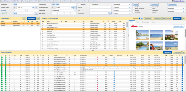This screenshot has height=92, width=186.
Task: Open calendar picker for Frühester Hinflug
Action: (33, 7)
